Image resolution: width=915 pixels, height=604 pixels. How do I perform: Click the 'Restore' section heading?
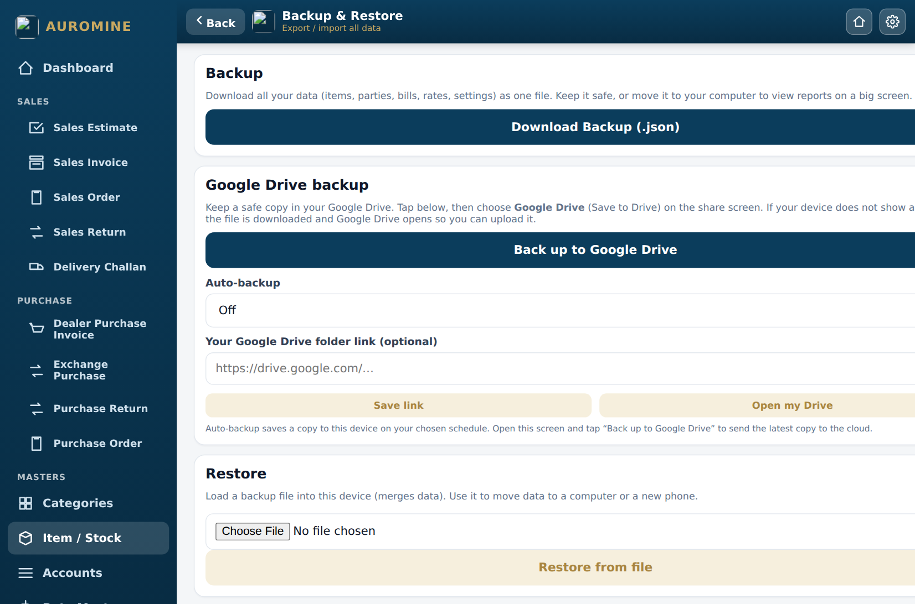click(x=236, y=473)
